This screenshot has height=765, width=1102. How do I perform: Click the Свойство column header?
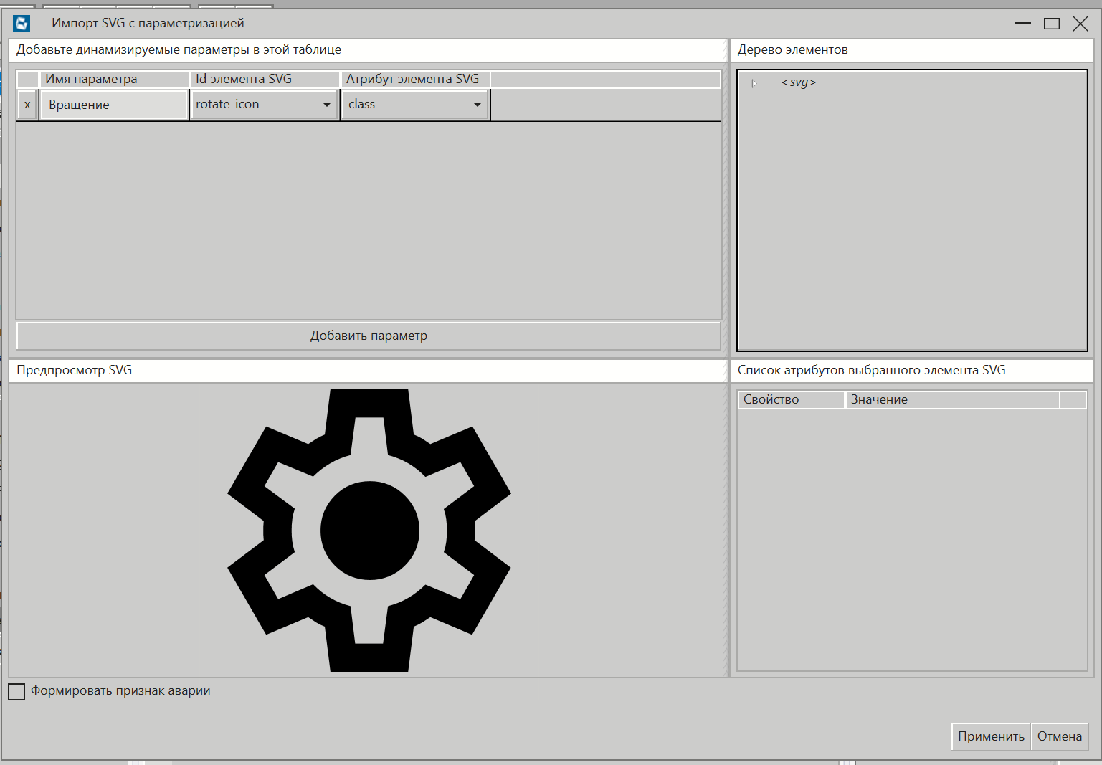(x=790, y=399)
